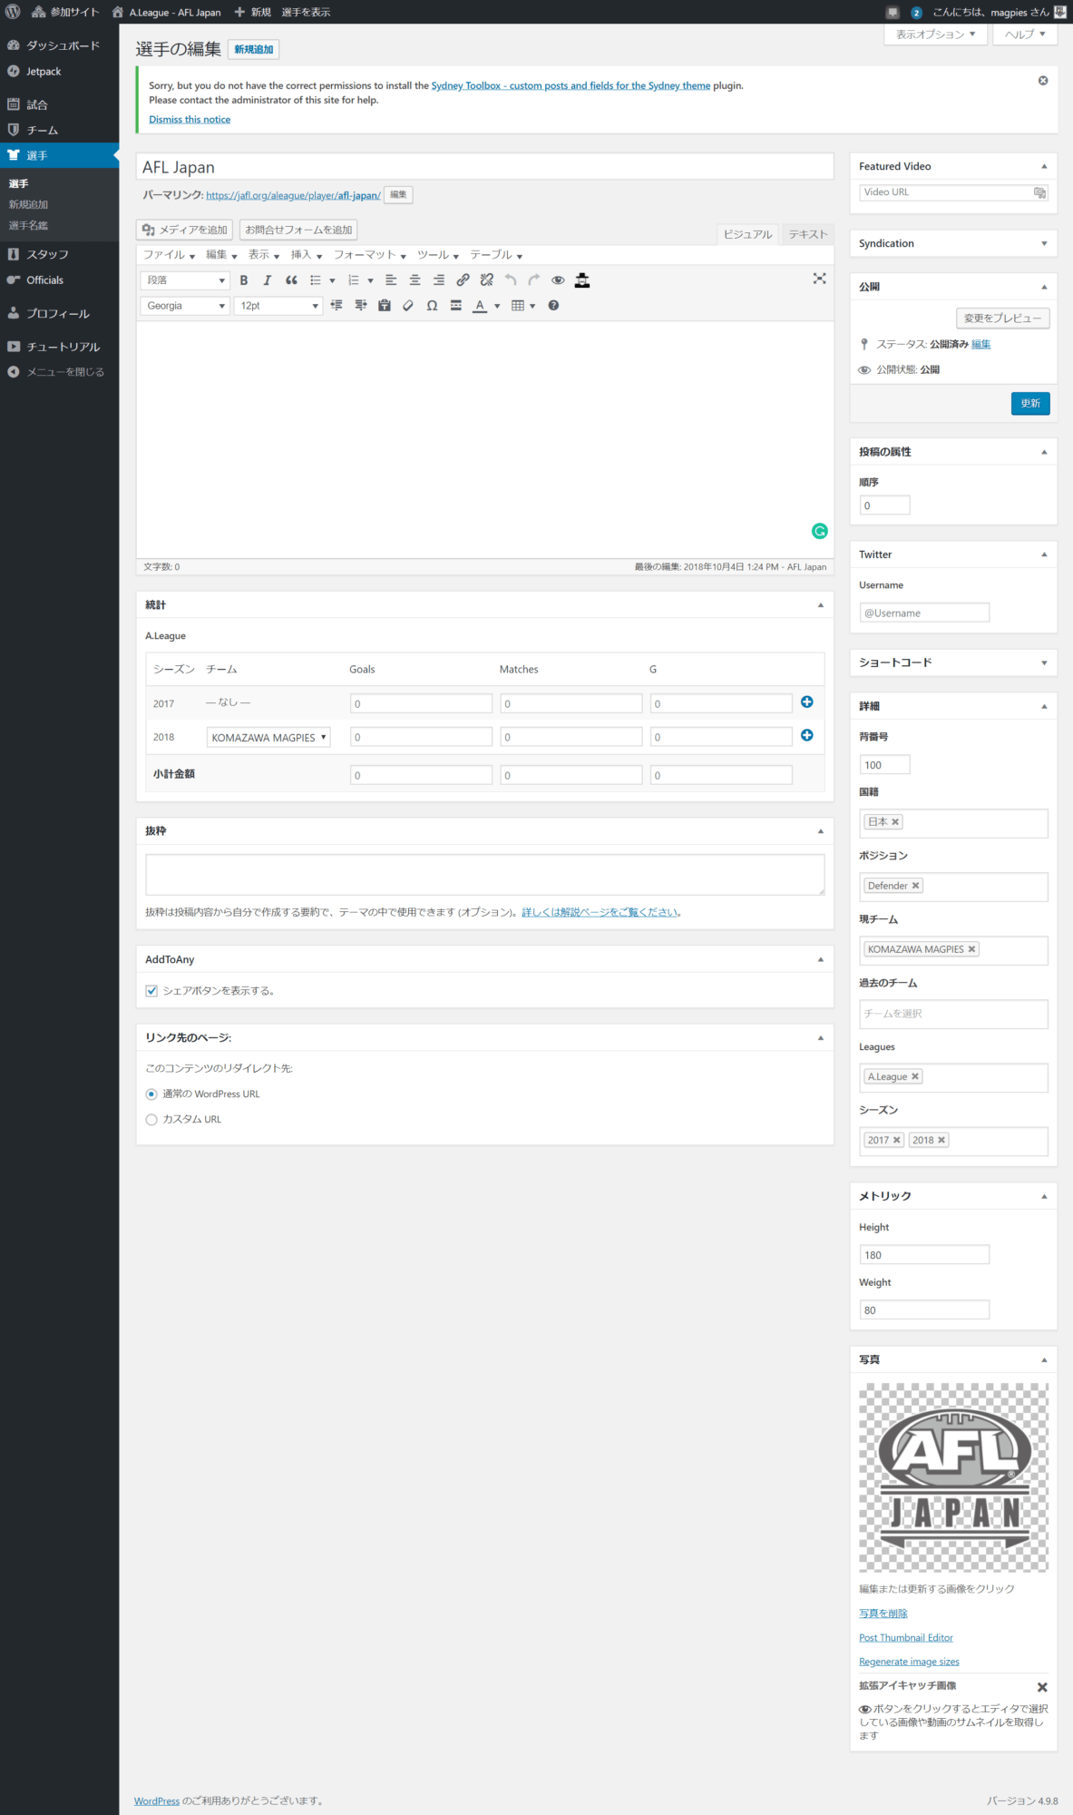1073x1815 pixels.
Task: Apply bold formatting in the editor toolbar
Action: tap(243, 280)
